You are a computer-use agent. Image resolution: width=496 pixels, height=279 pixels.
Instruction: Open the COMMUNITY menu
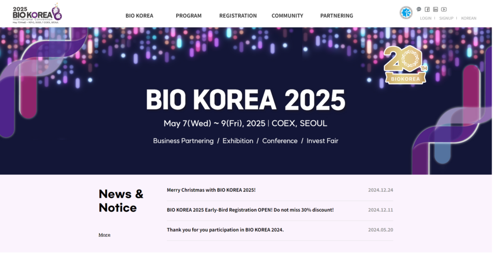(287, 15)
